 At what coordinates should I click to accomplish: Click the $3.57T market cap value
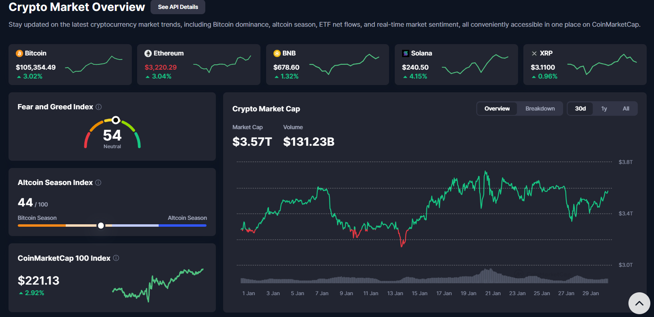tap(252, 142)
